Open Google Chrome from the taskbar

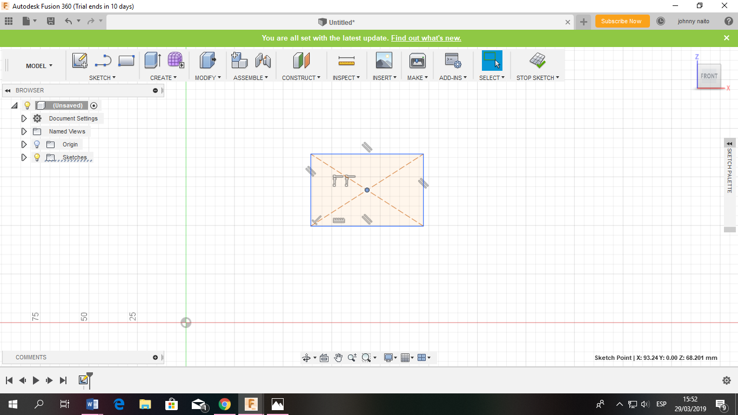click(225, 404)
